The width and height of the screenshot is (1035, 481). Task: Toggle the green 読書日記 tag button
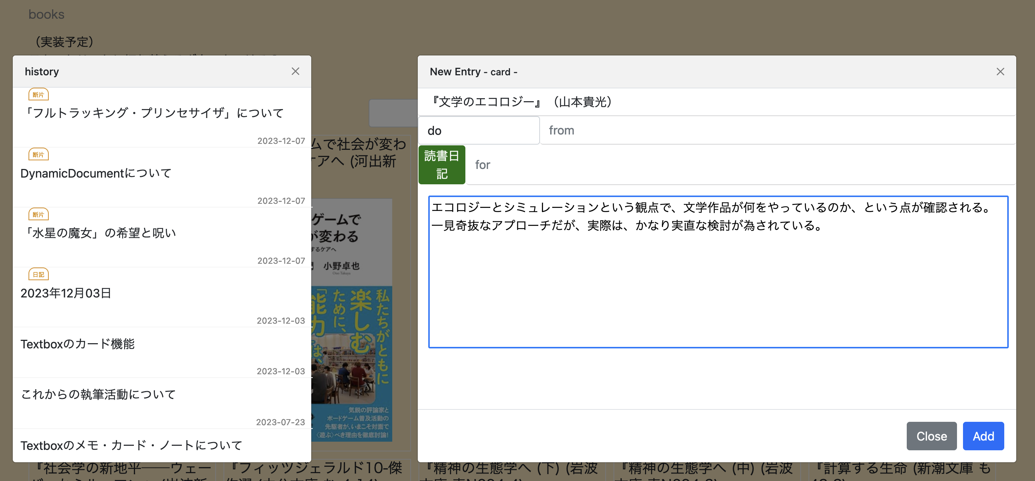click(442, 164)
